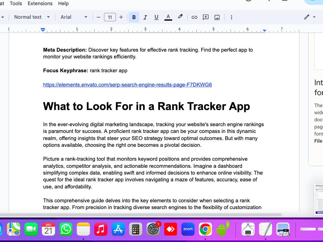Open the elements.envato.com hyperlink
Viewport: 323px width, 242px height.
tap(127, 85)
